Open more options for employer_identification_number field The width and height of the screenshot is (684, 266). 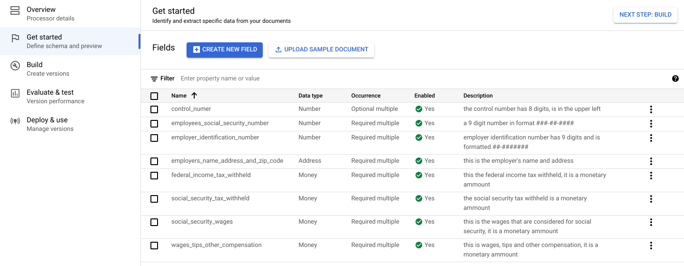click(651, 138)
